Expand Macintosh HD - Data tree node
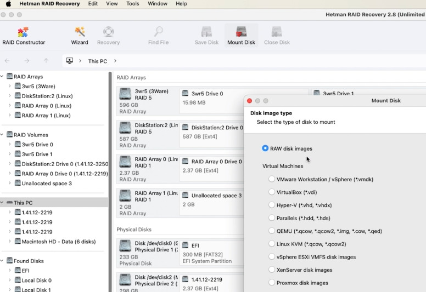This screenshot has width=426, height=292. pyautogui.click(x=9, y=241)
